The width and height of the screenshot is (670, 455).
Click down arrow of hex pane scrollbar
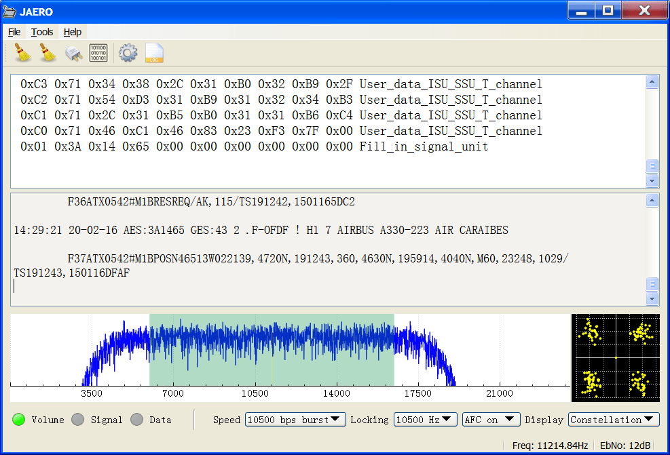[652, 180]
